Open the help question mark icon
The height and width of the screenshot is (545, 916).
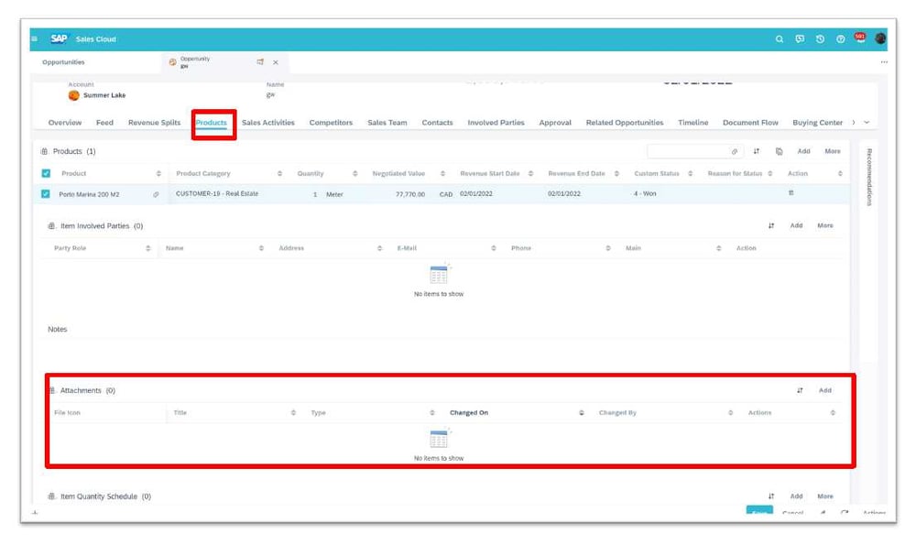[841, 39]
